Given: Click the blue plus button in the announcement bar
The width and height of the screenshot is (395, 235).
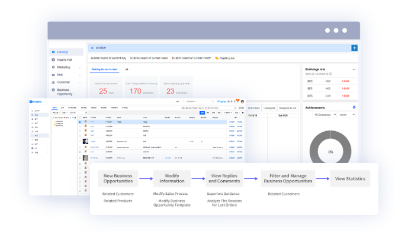Looking at the screenshot, I should tap(354, 48).
